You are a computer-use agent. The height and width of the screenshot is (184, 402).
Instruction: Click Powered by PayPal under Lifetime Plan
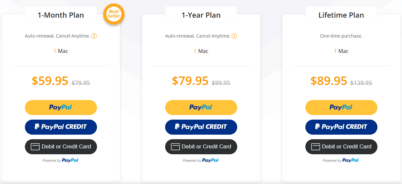(x=341, y=160)
